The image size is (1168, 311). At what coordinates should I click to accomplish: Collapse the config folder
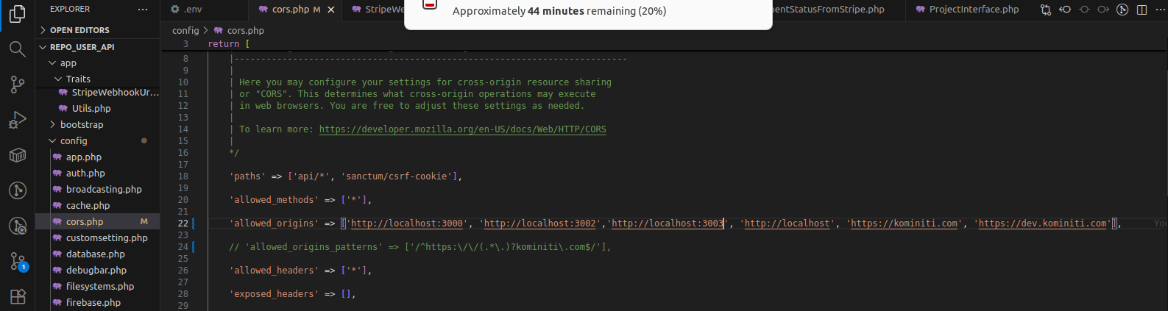point(74,141)
